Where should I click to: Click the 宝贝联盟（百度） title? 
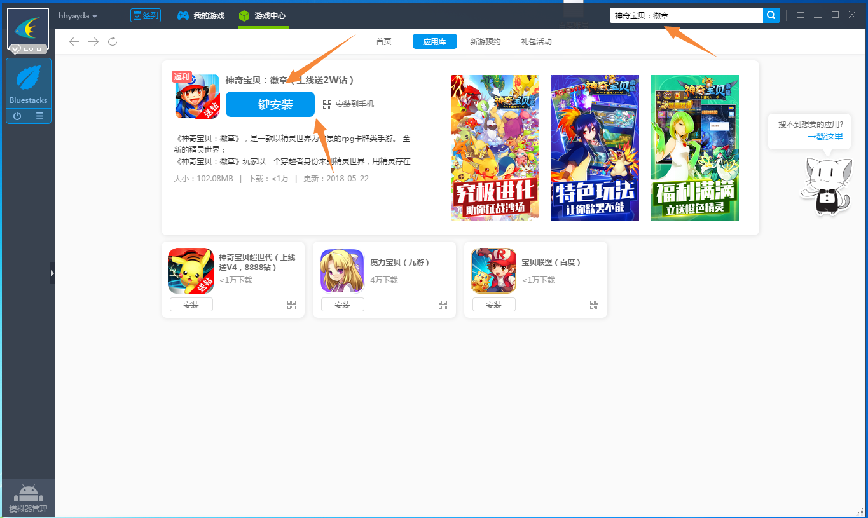tap(552, 262)
